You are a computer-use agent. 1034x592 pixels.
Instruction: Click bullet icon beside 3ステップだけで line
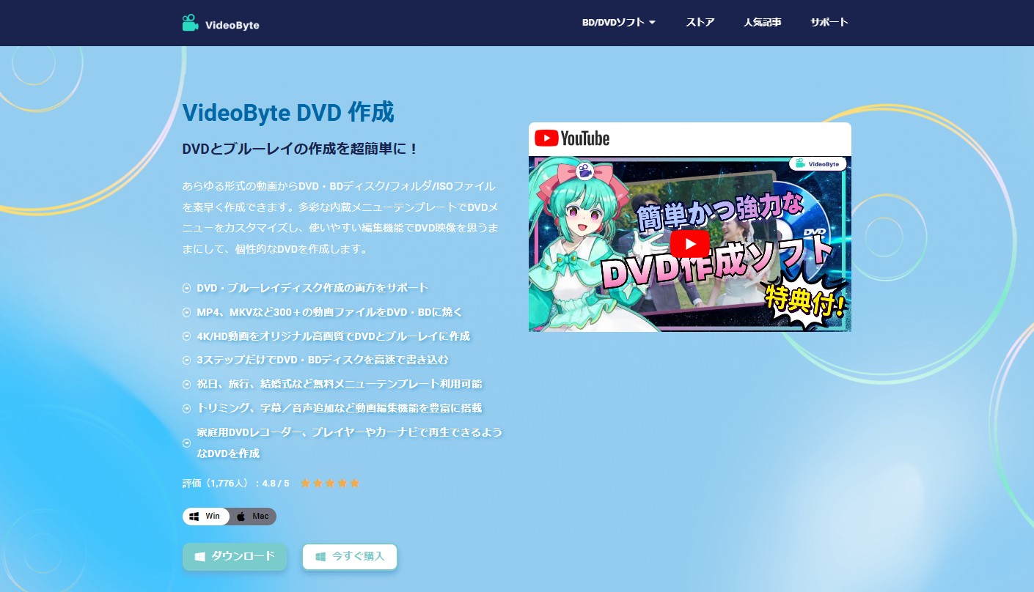186,360
